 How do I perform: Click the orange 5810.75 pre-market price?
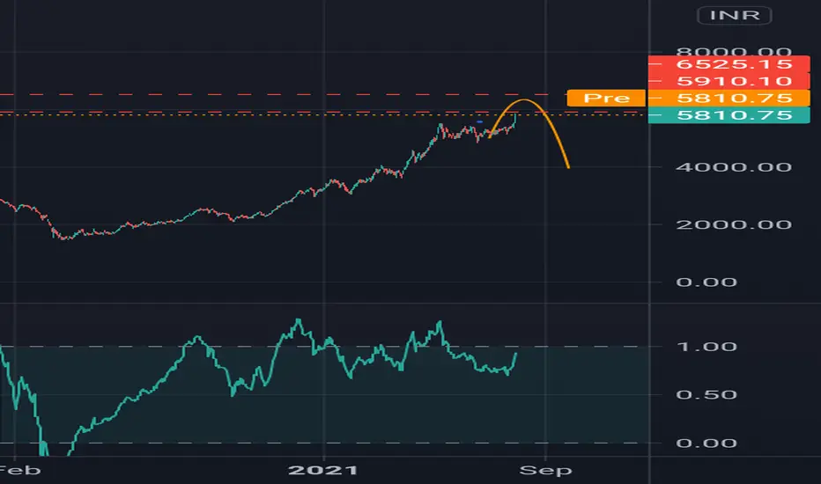coord(729,98)
